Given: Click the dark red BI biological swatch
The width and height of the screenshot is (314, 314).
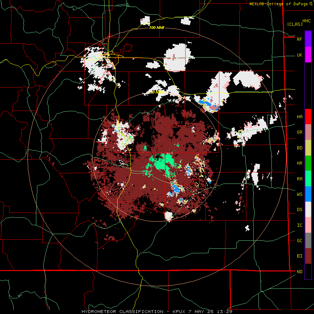Looking at the screenshot, I should click(308, 256).
